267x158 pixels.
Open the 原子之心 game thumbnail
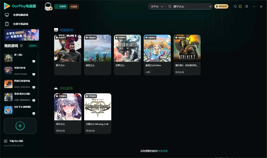(68, 48)
